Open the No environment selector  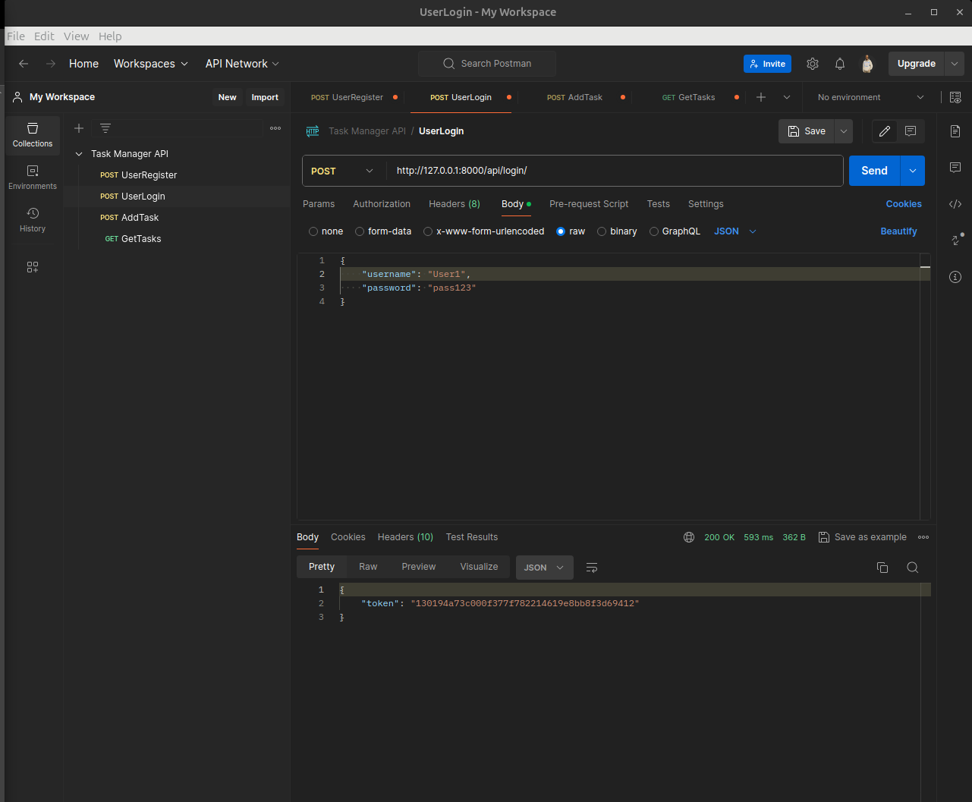point(870,97)
